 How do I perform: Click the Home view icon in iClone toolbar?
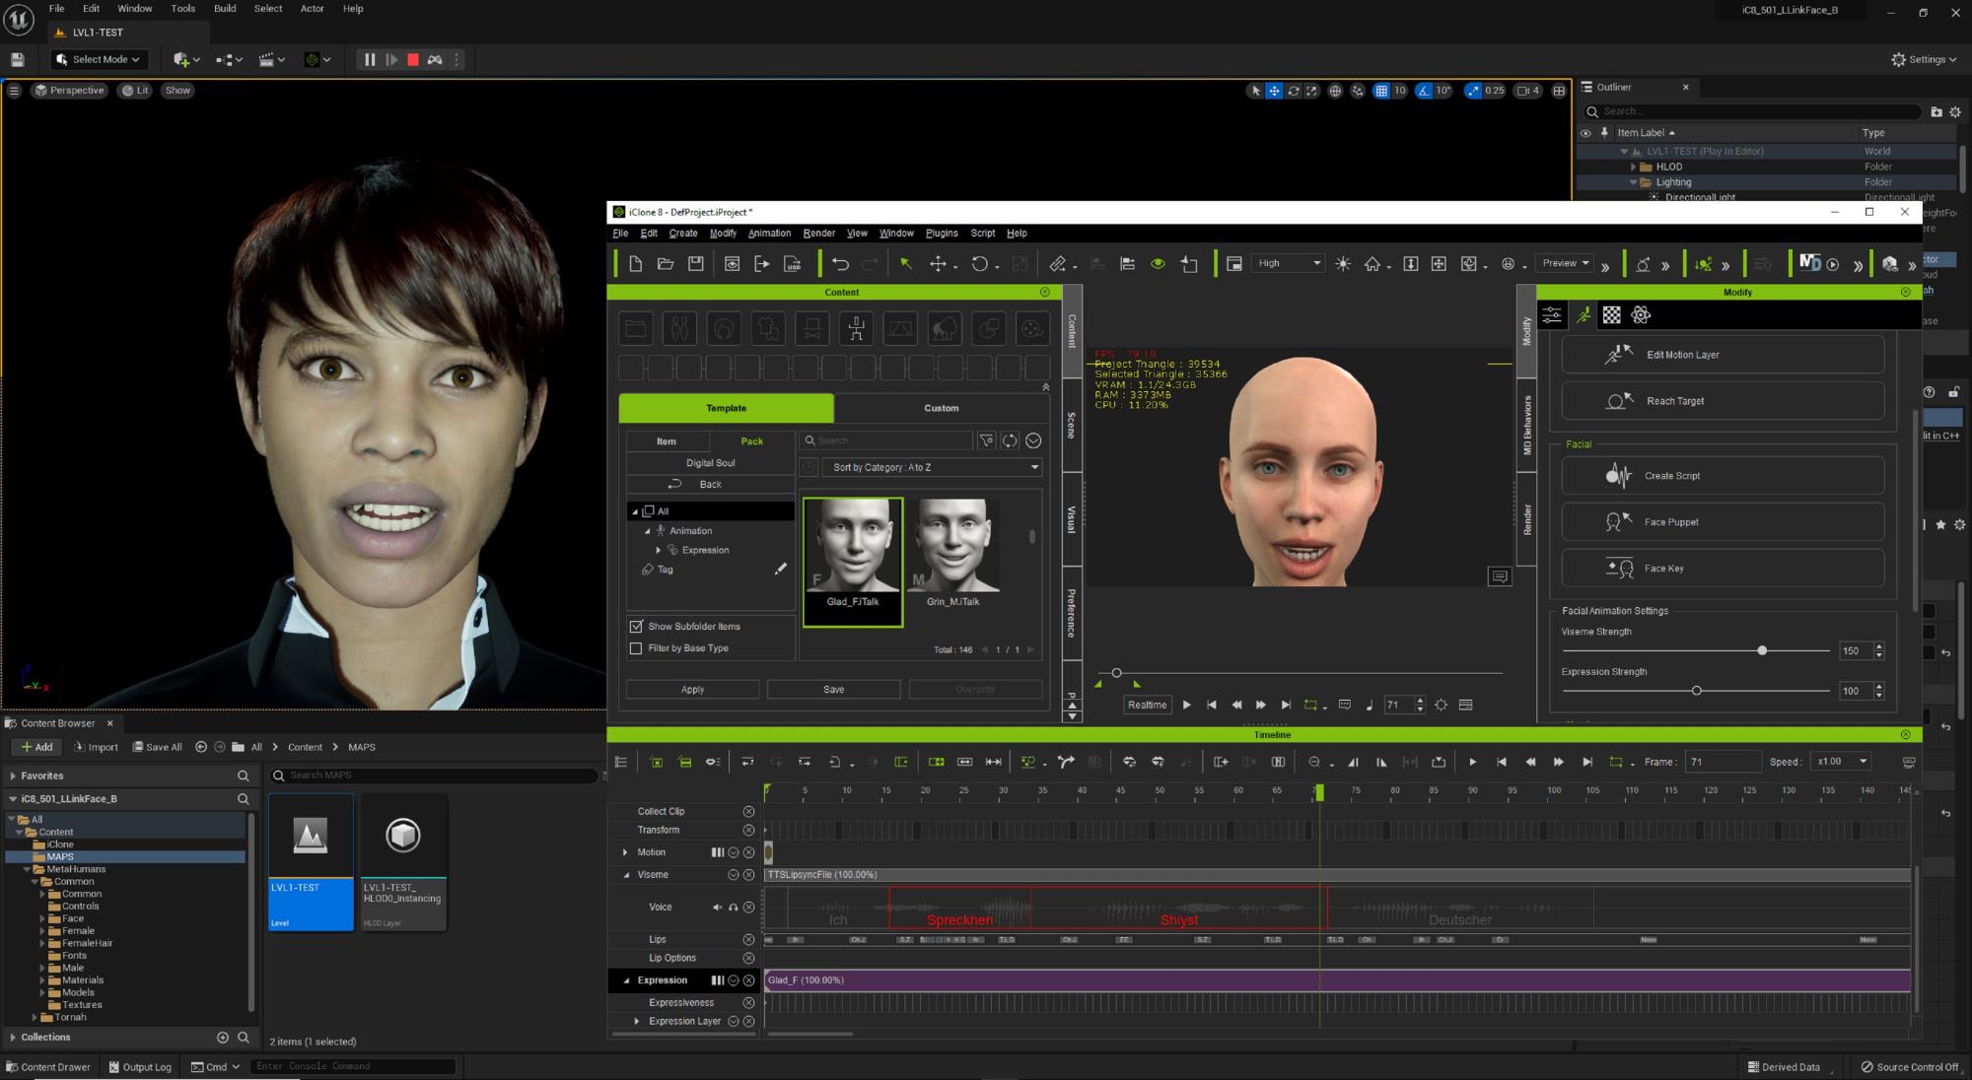(1373, 264)
